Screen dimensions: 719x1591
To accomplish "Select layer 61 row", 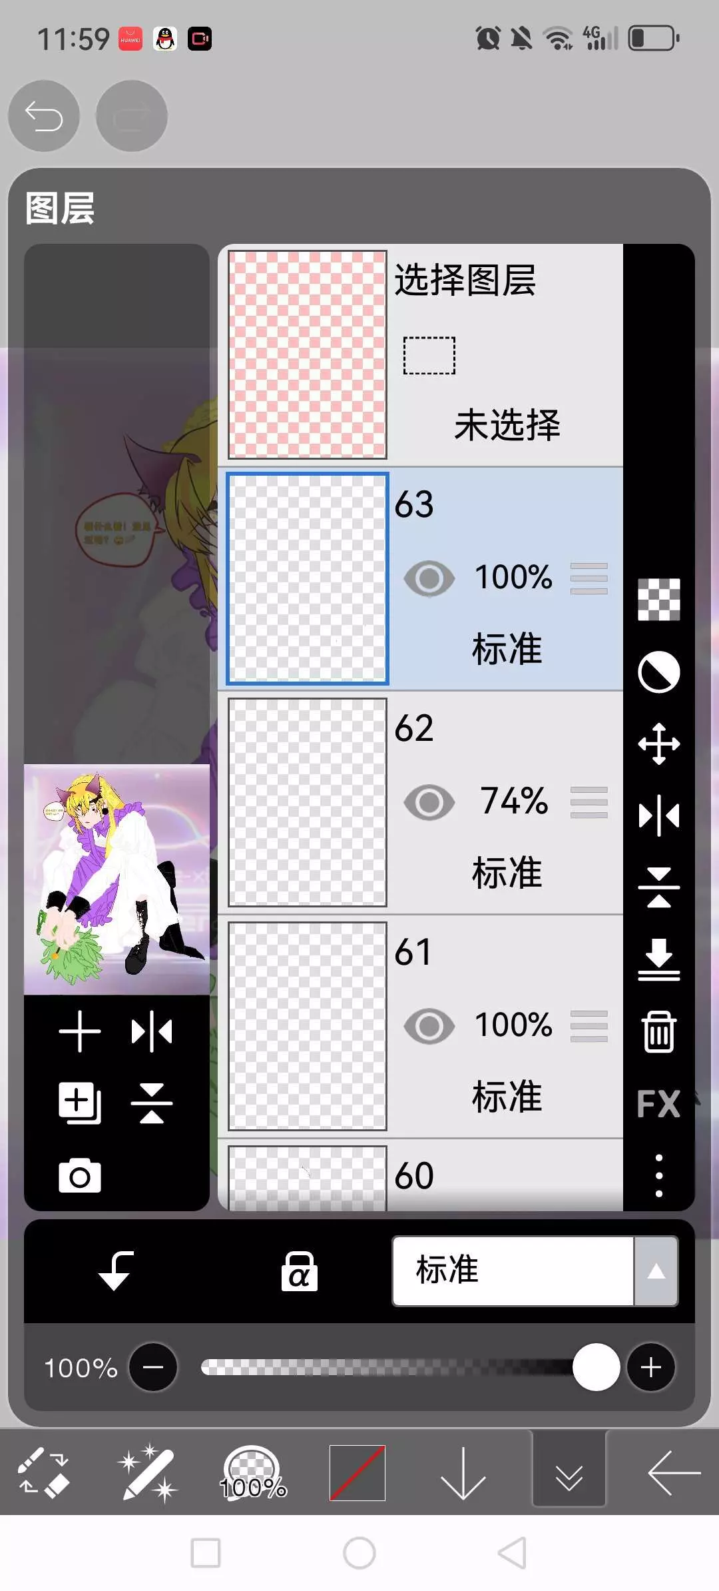I will tap(421, 1027).
